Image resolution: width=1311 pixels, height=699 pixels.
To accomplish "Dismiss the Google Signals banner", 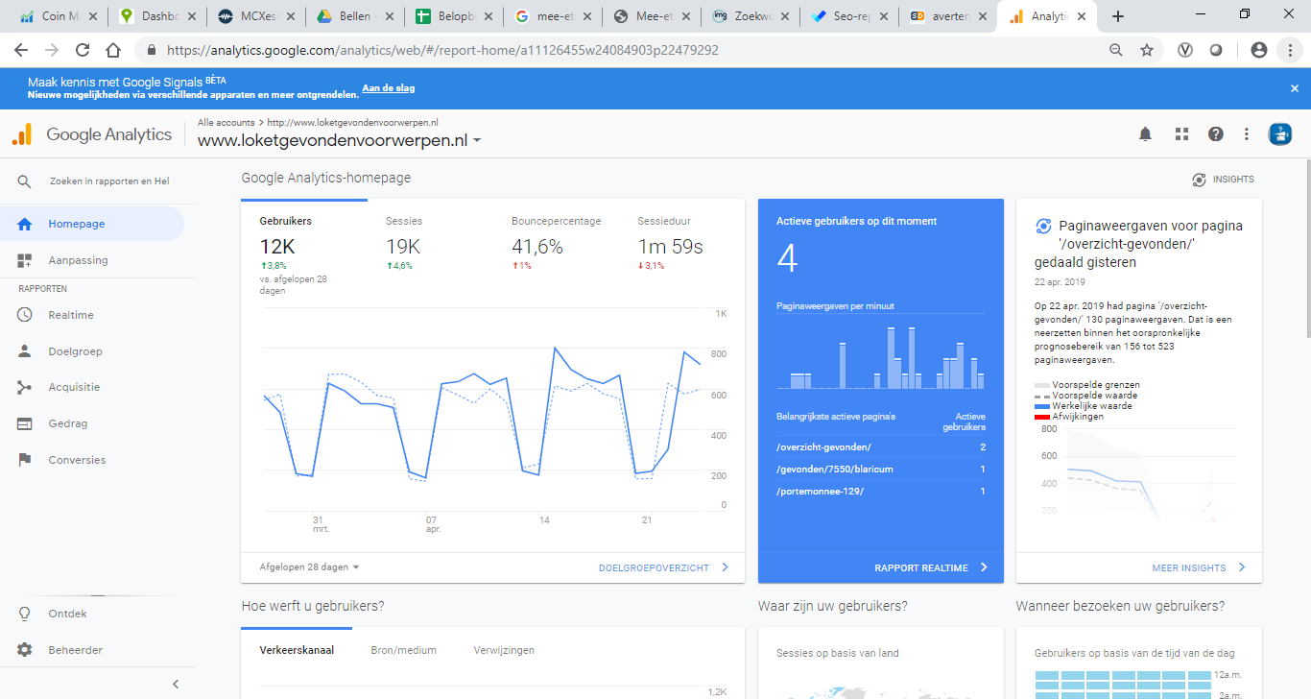I will pos(1294,88).
